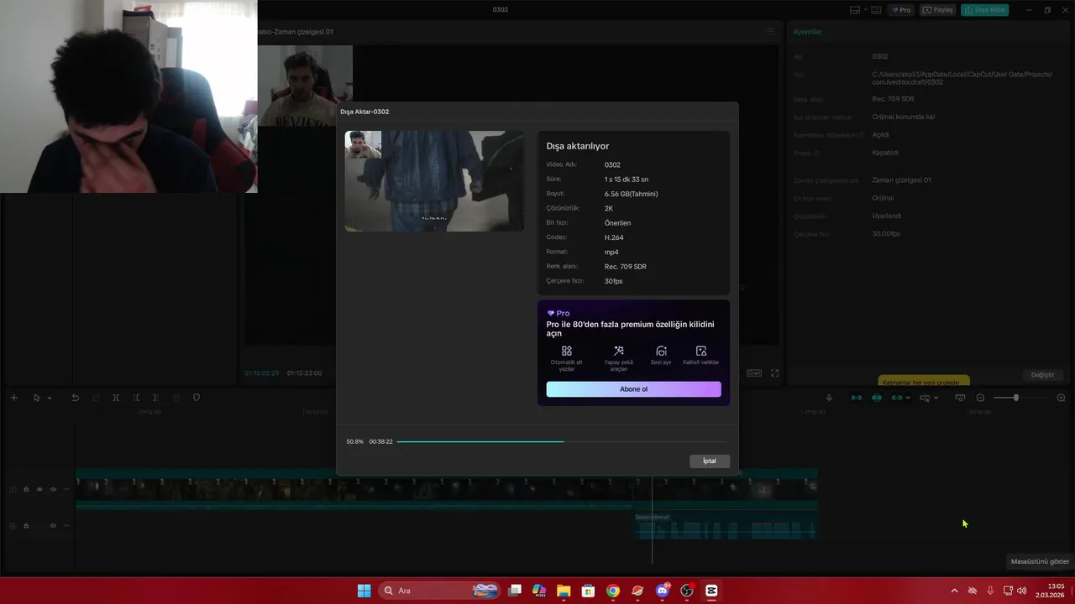Lock the main video track
Viewport: 1075px width, 604px height.
26,489
